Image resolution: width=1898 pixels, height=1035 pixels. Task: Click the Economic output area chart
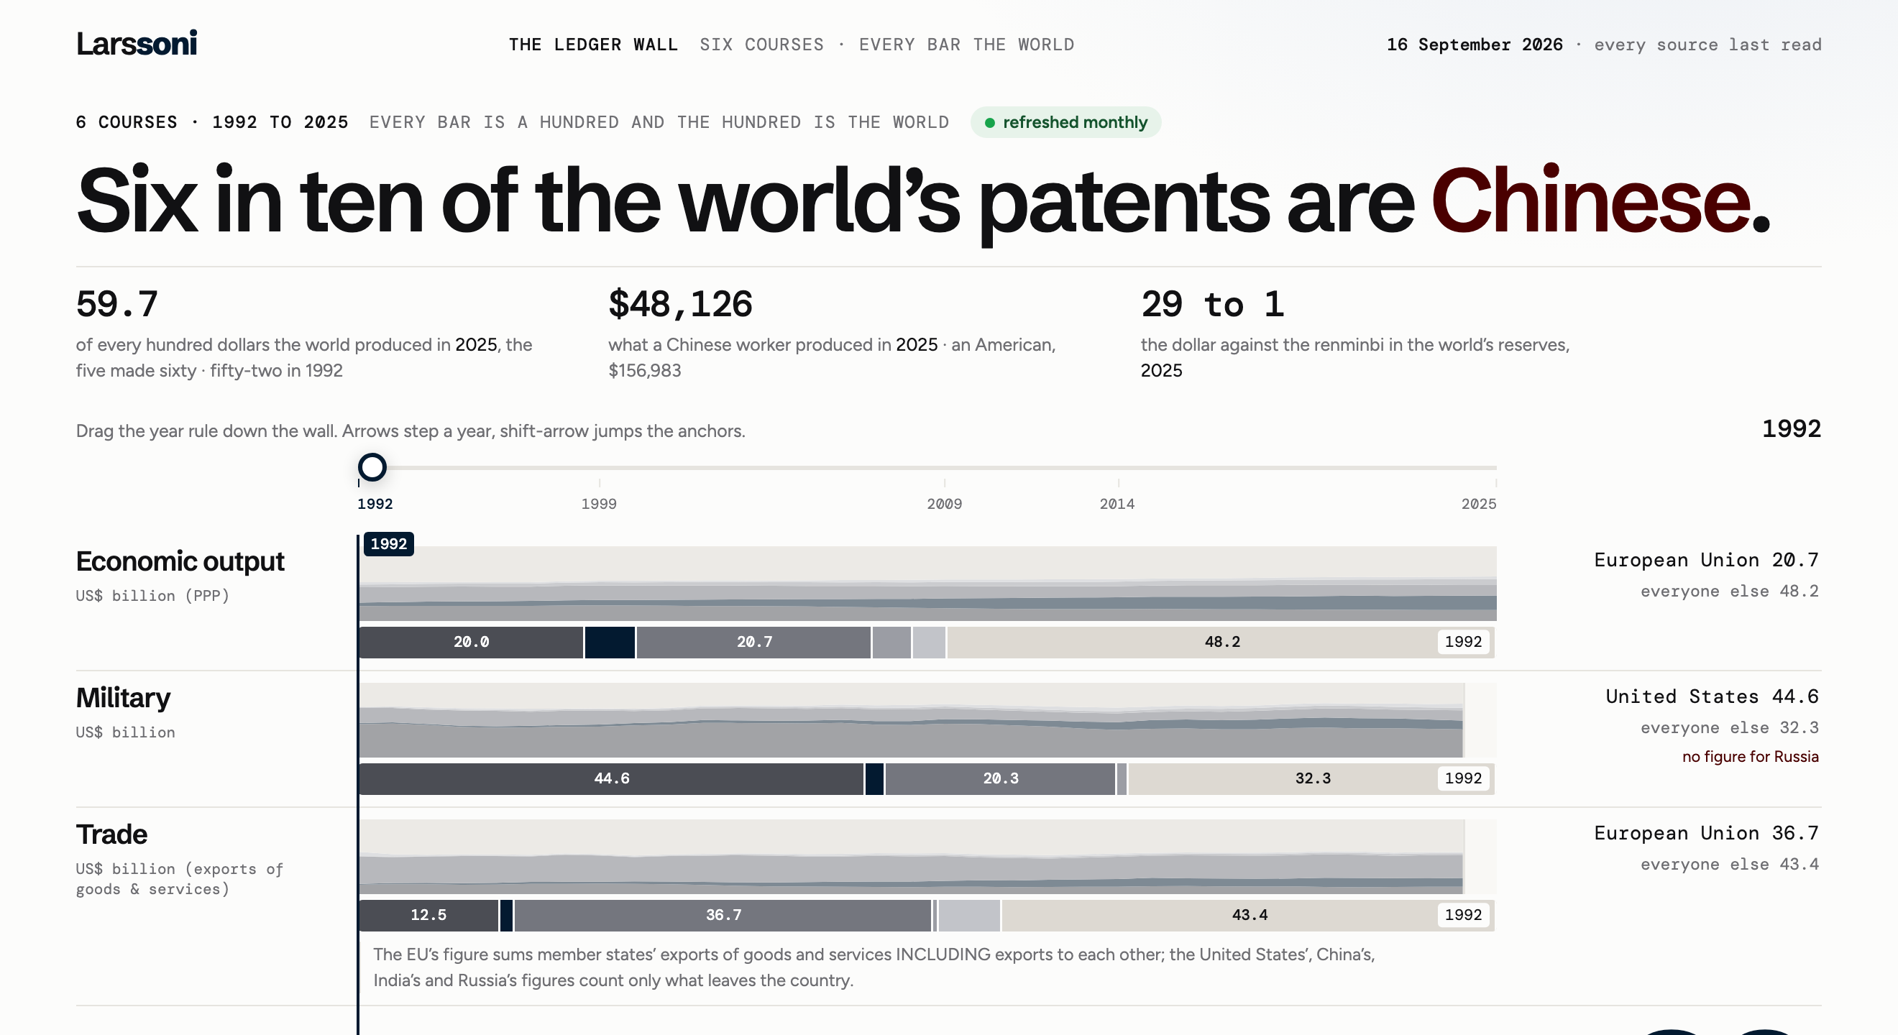(927, 584)
